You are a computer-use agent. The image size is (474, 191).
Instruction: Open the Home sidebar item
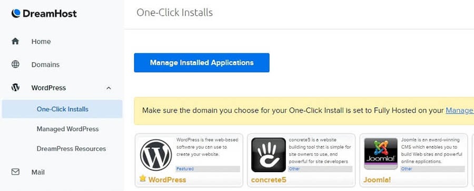(x=41, y=42)
